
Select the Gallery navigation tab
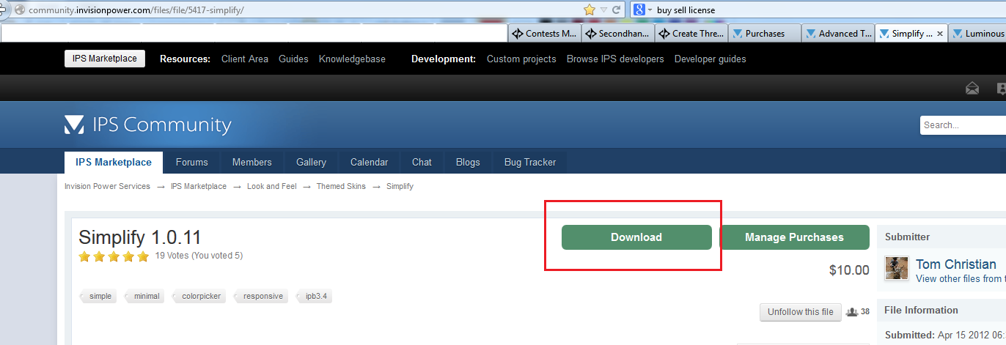(x=311, y=163)
